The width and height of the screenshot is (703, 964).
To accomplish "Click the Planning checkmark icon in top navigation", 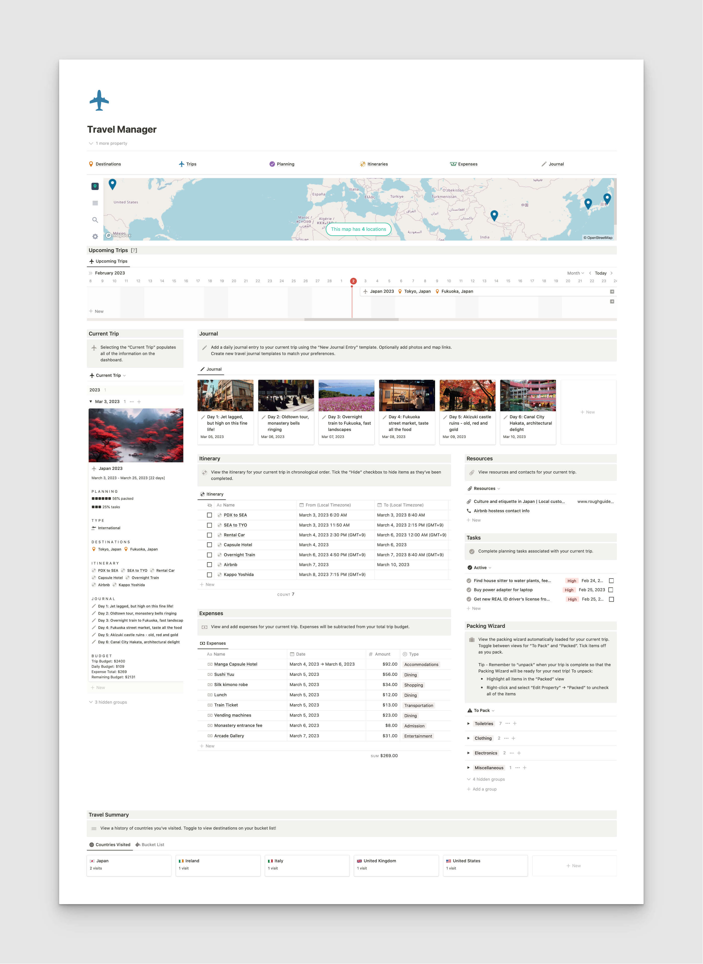I will pyautogui.click(x=272, y=164).
